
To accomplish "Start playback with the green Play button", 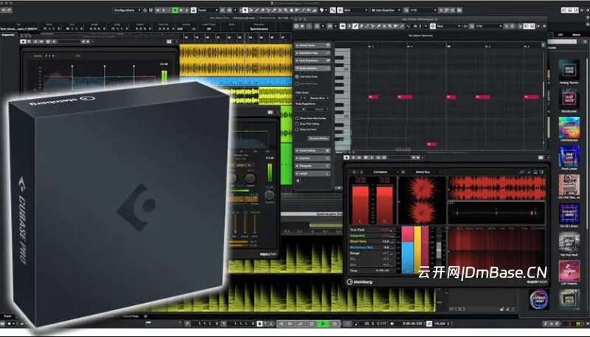I will click(x=323, y=324).
